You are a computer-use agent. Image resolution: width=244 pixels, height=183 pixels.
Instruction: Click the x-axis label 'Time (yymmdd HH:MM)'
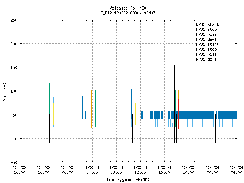coord(128,180)
